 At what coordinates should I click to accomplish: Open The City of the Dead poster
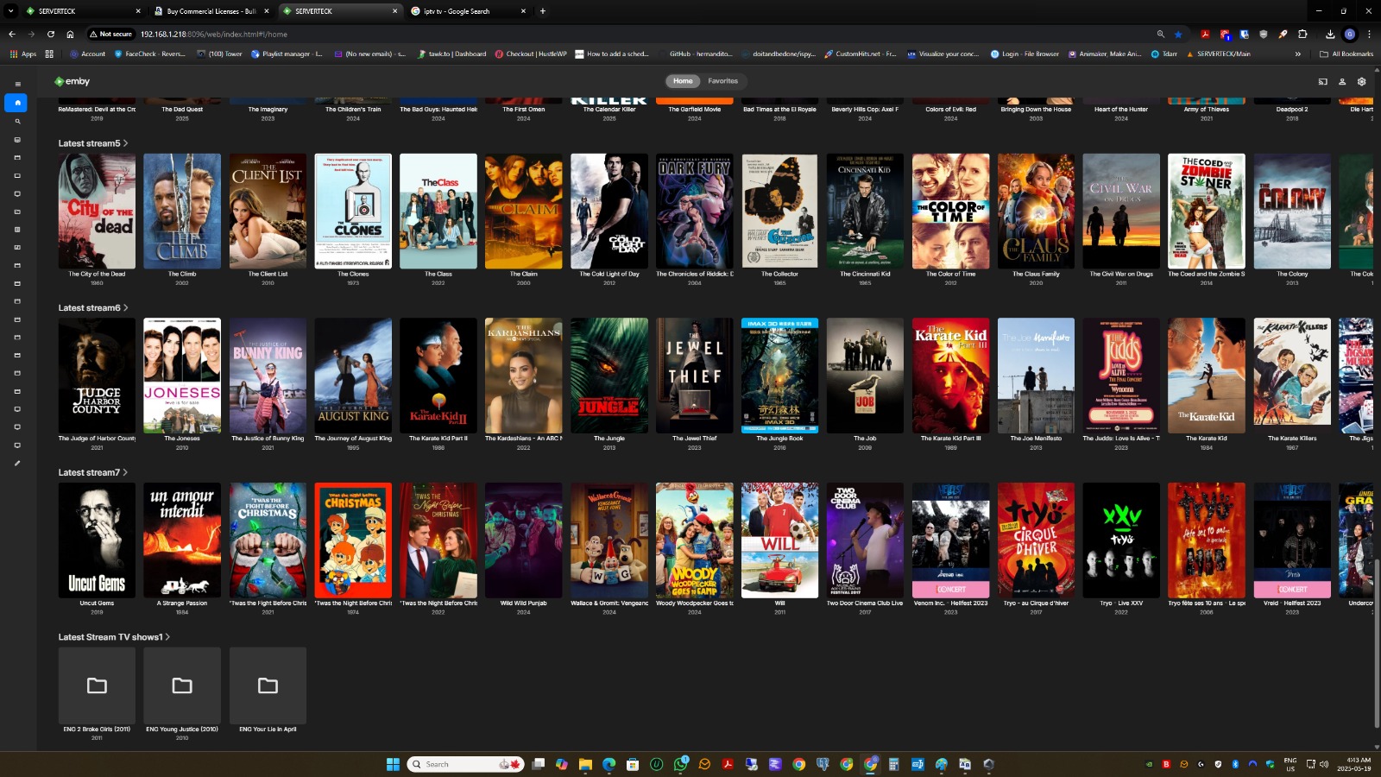(x=97, y=212)
